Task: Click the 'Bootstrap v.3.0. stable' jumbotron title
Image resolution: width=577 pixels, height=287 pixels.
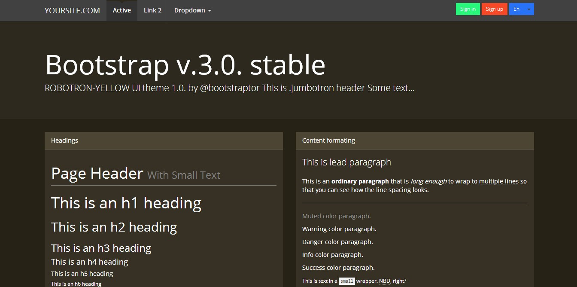Action: point(185,64)
